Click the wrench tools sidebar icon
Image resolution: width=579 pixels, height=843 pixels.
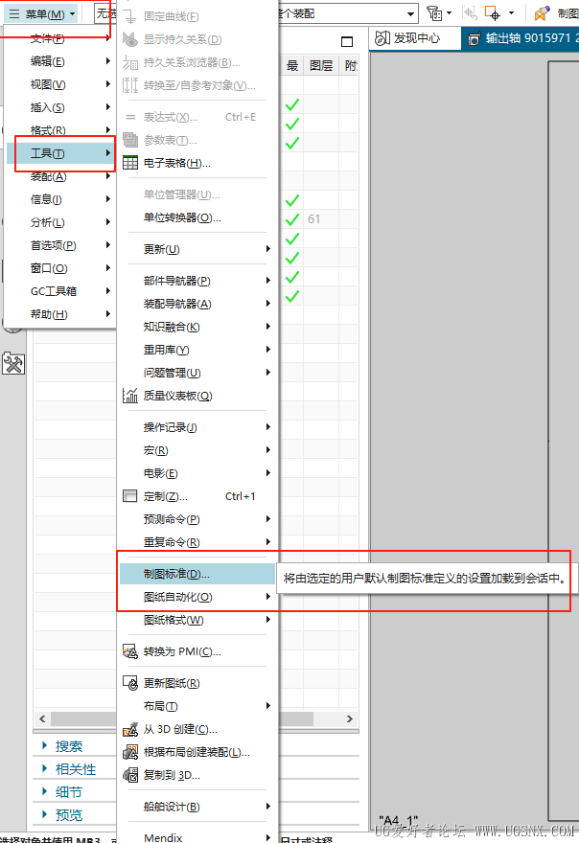[13, 364]
